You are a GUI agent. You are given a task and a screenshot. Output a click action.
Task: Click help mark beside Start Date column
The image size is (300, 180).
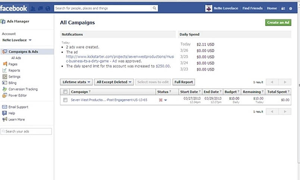[x=200, y=92]
